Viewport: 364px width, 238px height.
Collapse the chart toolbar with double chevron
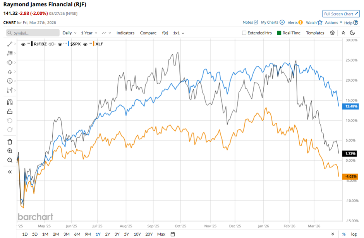[343, 33]
